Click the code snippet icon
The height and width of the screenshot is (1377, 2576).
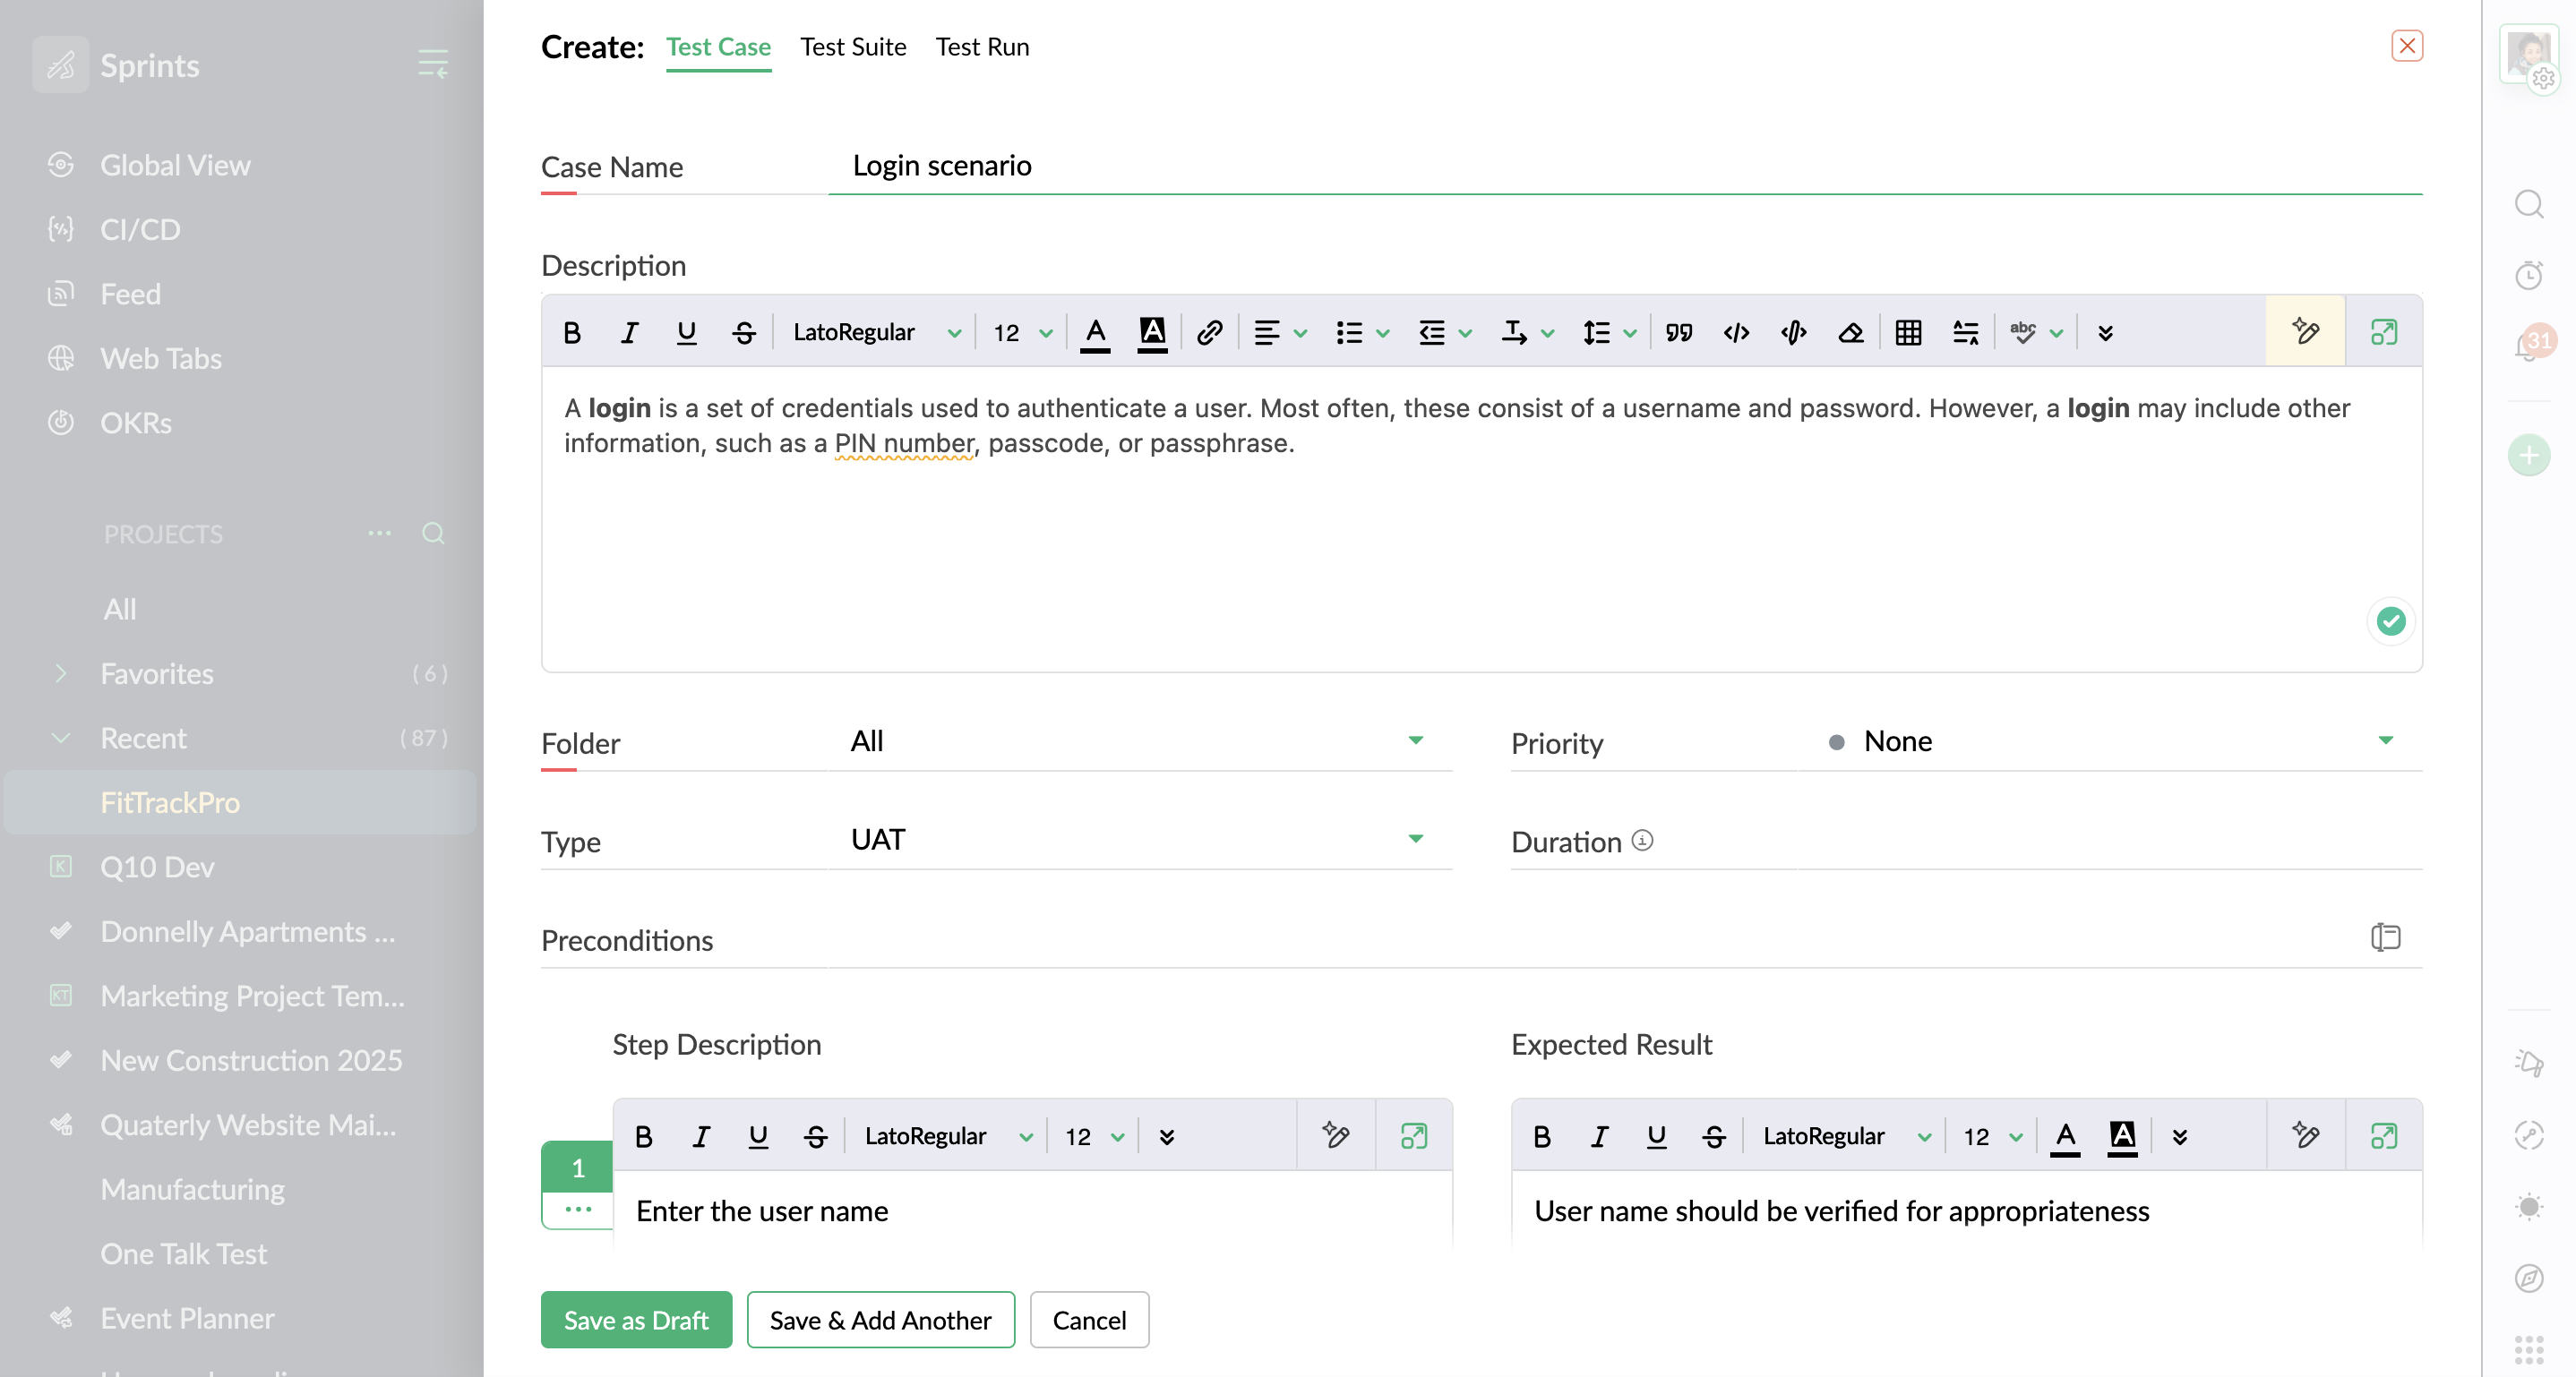(x=1736, y=333)
